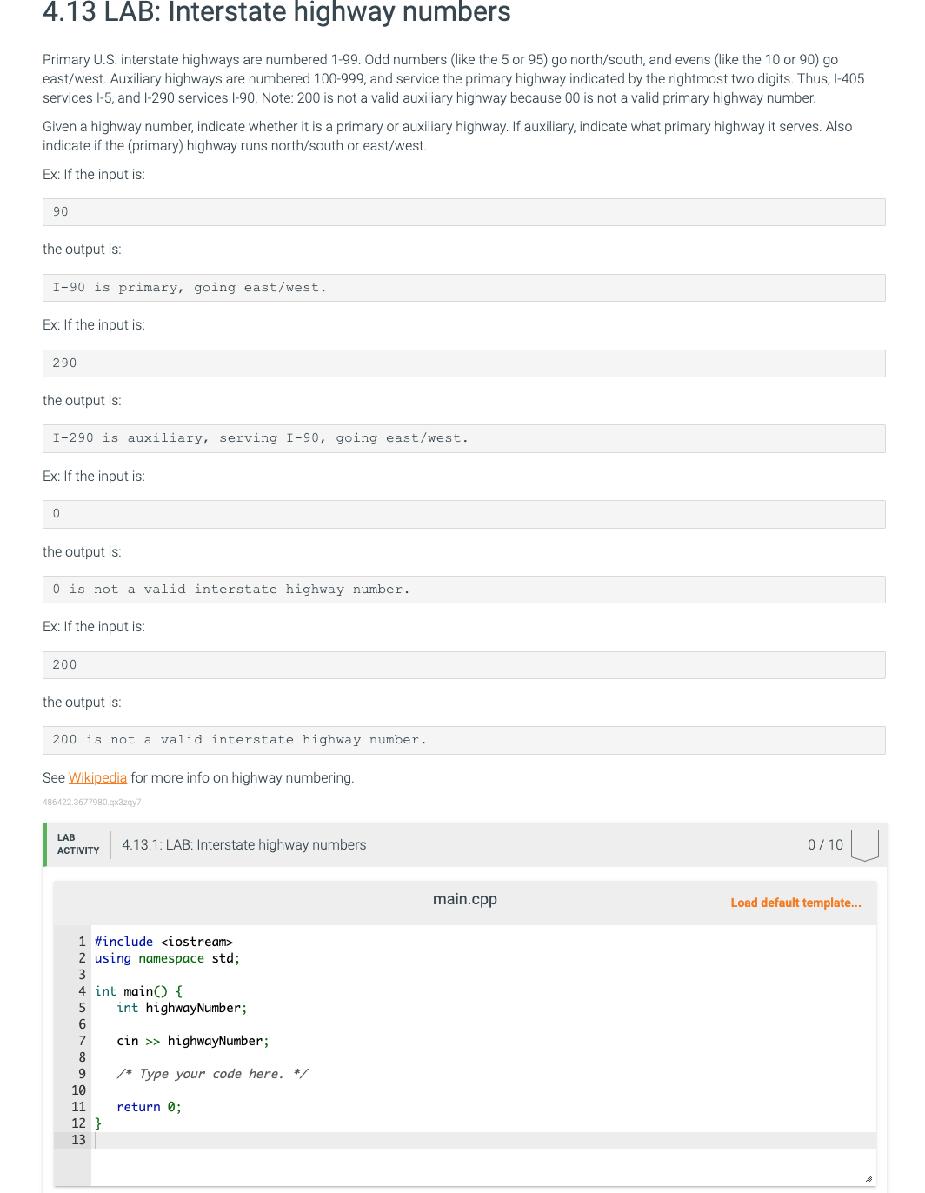The height and width of the screenshot is (1193, 925).
Task: Click line number 4 in the gutter
Action: [x=82, y=991]
